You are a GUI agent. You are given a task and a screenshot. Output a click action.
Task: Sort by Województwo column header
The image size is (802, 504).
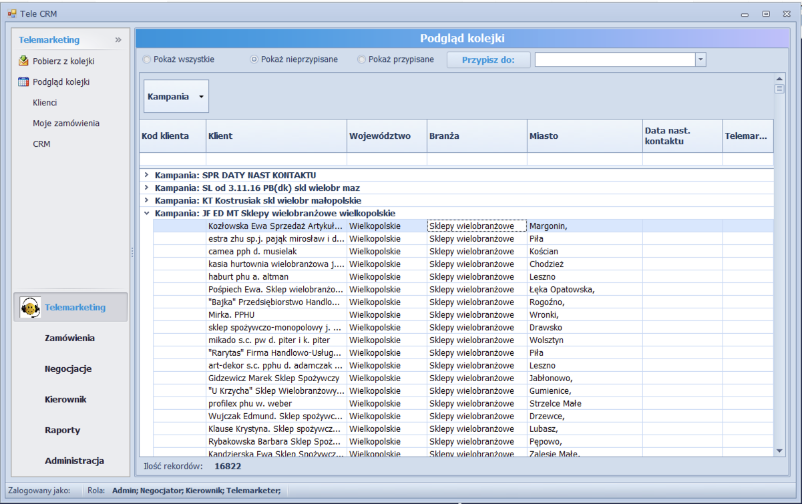point(387,136)
